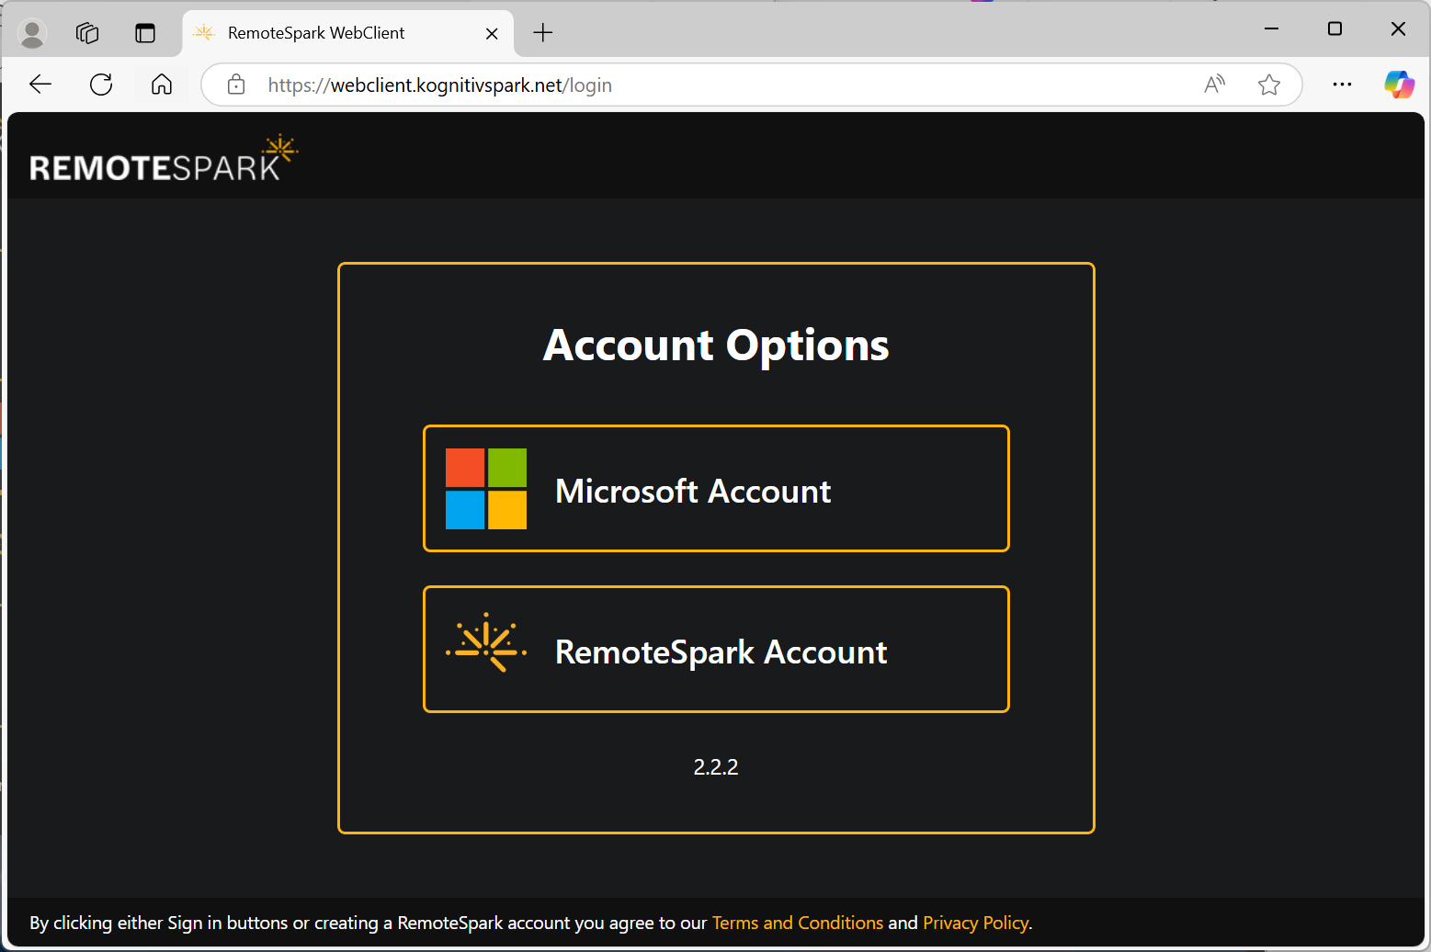
Task: Open the browser home page
Action: (x=162, y=85)
